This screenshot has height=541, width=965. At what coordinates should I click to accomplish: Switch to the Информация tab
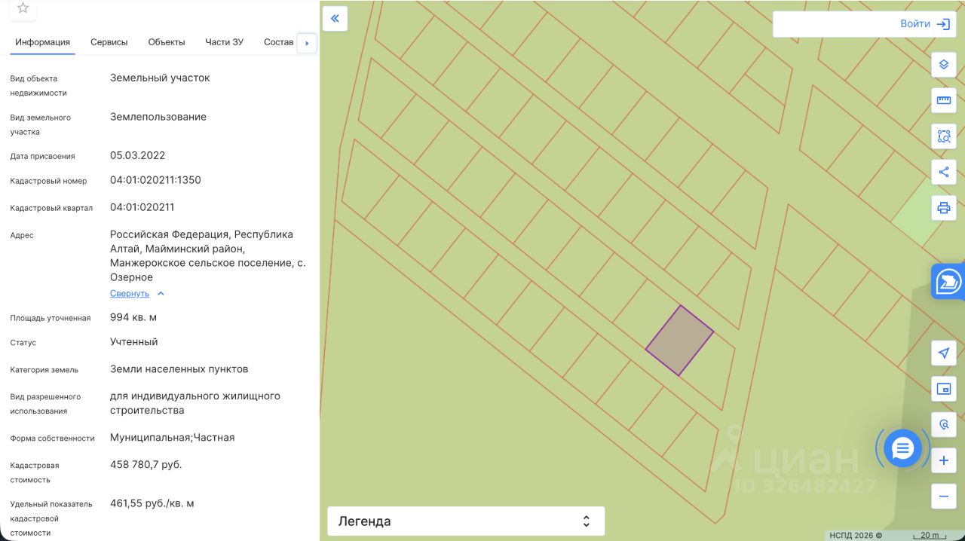[x=42, y=42]
